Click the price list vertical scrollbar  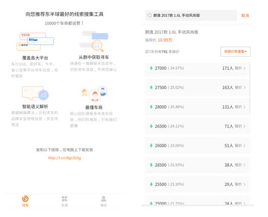point(250,88)
